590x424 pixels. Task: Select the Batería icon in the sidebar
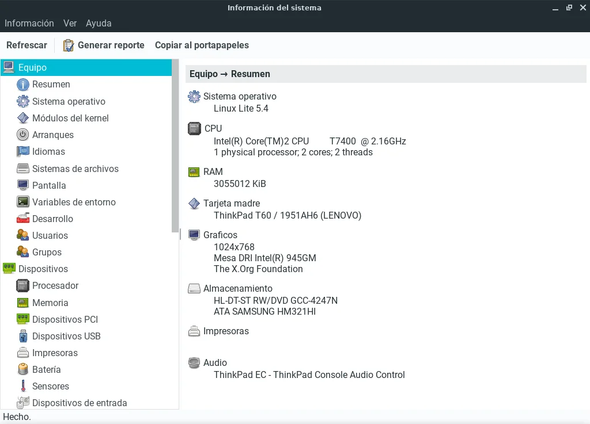click(23, 369)
